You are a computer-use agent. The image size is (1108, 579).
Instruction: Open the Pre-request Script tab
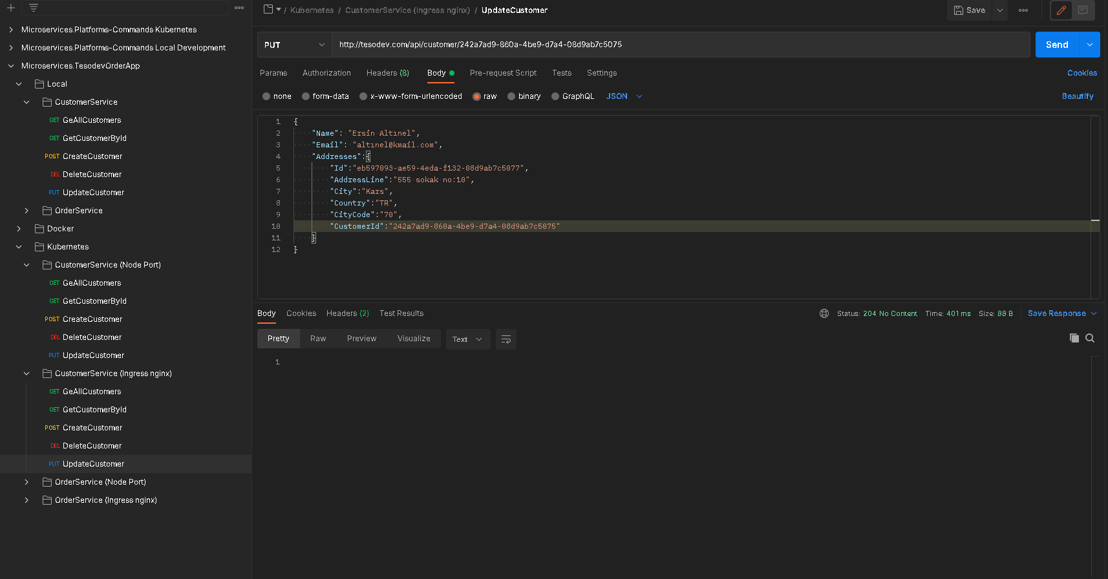[x=503, y=73]
